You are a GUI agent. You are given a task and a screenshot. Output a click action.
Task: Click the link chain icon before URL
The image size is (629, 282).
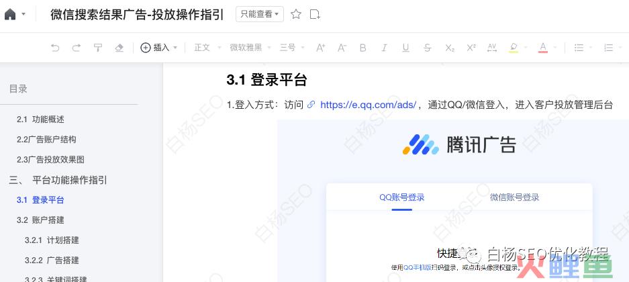coord(311,105)
